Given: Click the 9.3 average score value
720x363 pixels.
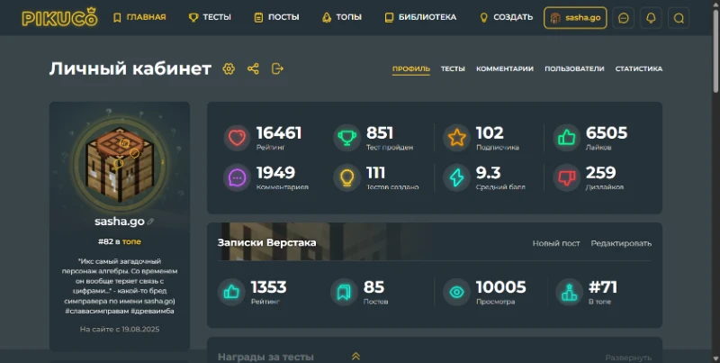Looking at the screenshot, I should pyautogui.click(x=488, y=173).
